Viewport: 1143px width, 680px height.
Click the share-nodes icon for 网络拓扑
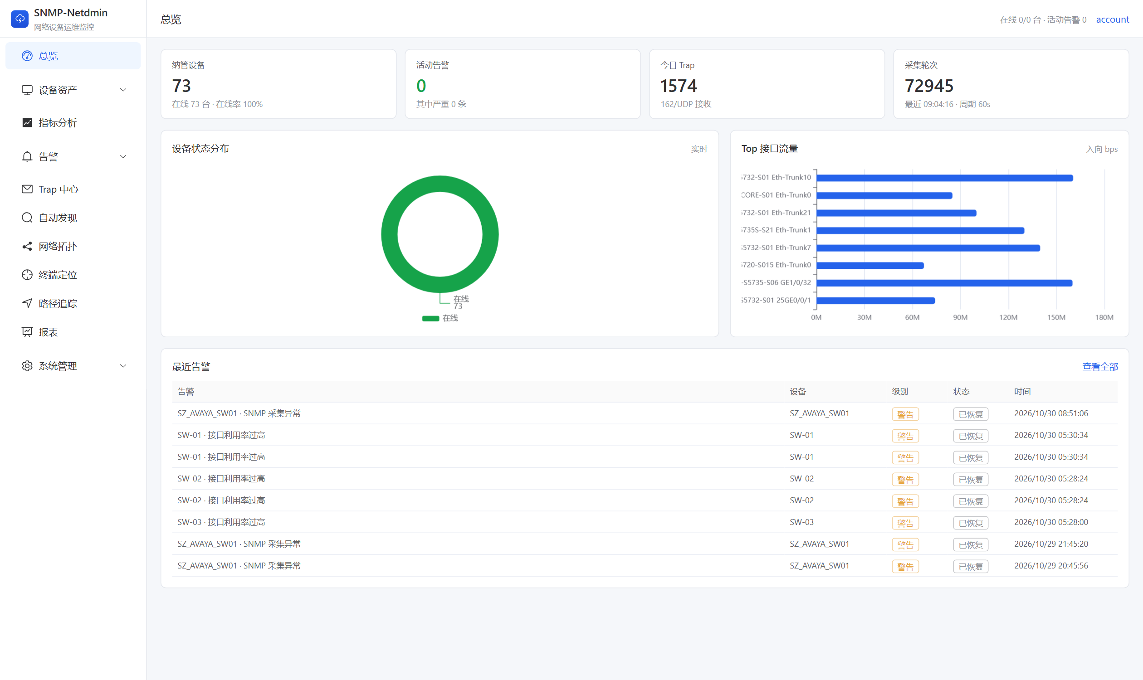tap(27, 246)
